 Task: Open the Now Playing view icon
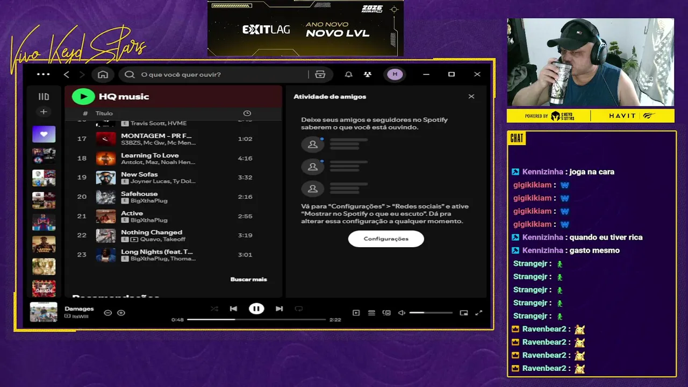pyautogui.click(x=356, y=313)
